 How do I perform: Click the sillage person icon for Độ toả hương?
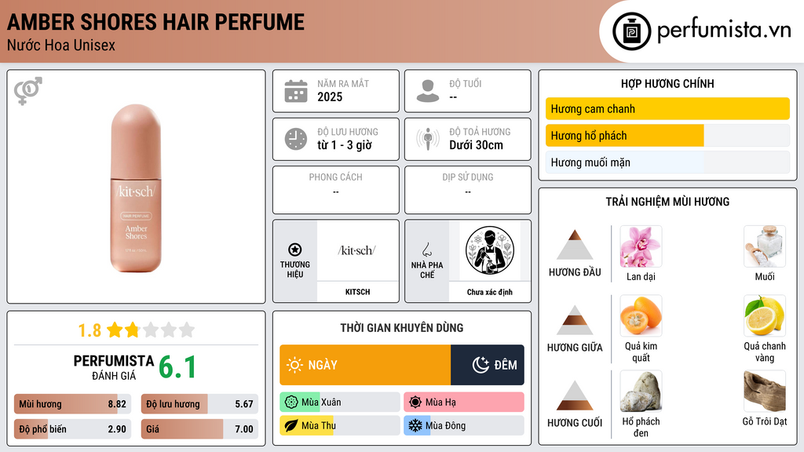pos(428,139)
